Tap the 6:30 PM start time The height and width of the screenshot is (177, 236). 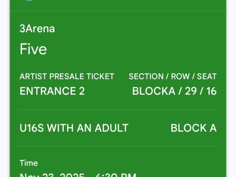coord(116,175)
